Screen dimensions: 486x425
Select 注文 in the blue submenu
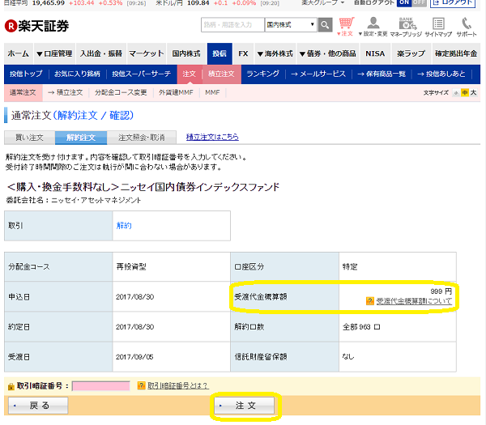click(190, 74)
